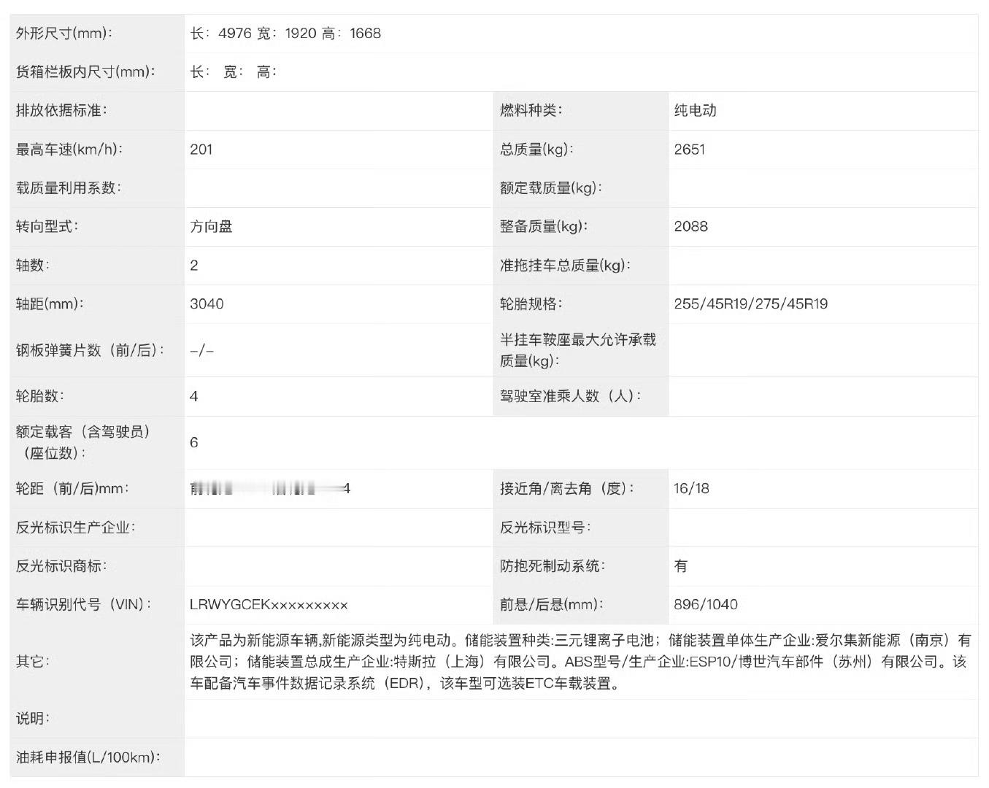
Task: Click the 说明 label
Action: pyautogui.click(x=33, y=719)
